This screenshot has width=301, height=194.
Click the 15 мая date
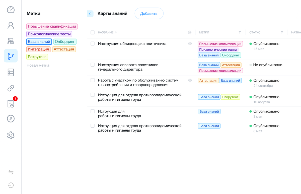click(x=259, y=49)
